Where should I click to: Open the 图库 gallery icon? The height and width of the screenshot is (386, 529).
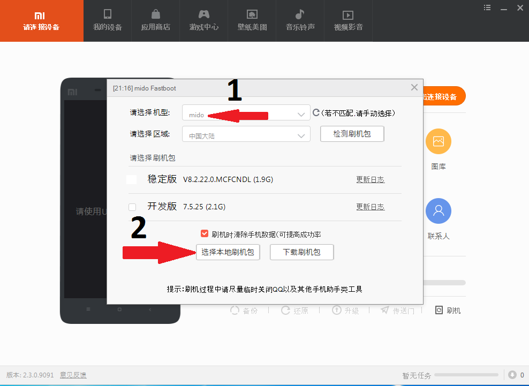438,142
